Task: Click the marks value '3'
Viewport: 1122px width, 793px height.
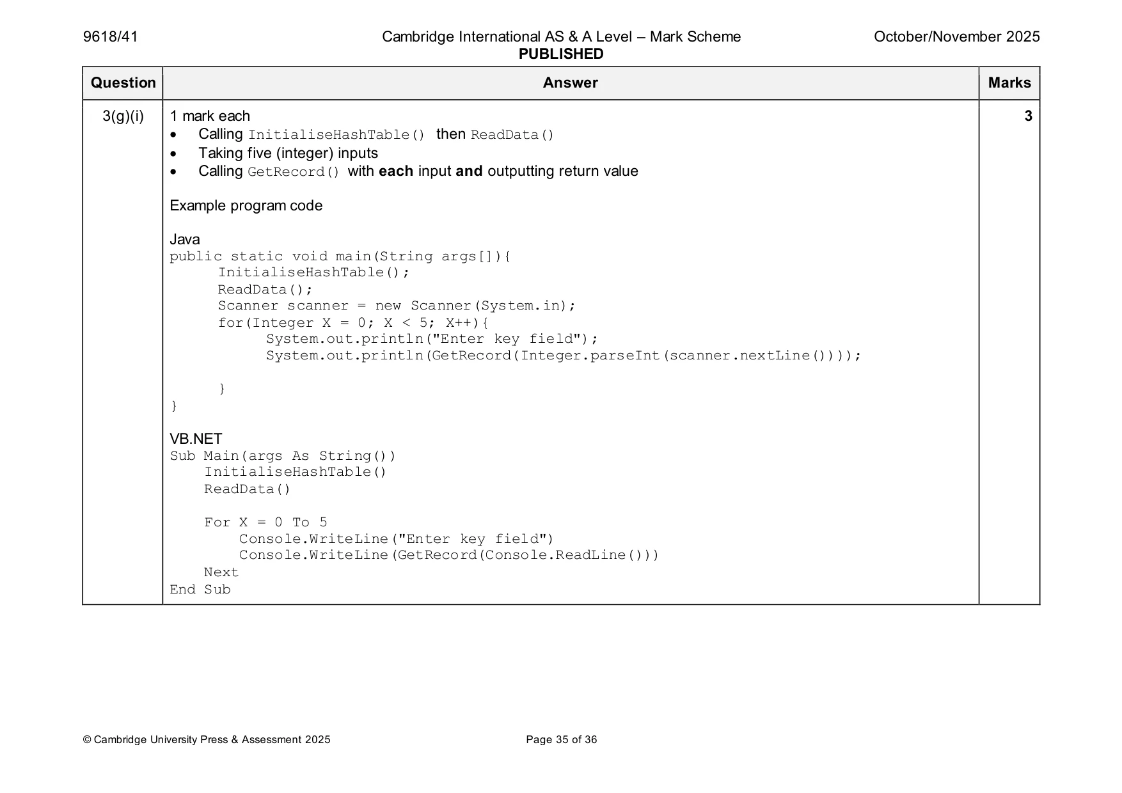Action: coord(1028,116)
